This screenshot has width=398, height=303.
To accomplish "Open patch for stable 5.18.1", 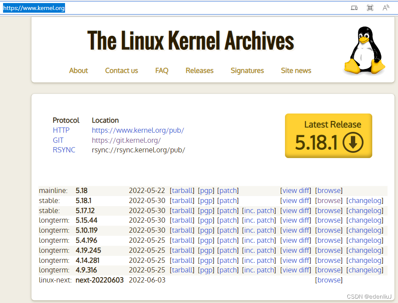I will point(228,201).
